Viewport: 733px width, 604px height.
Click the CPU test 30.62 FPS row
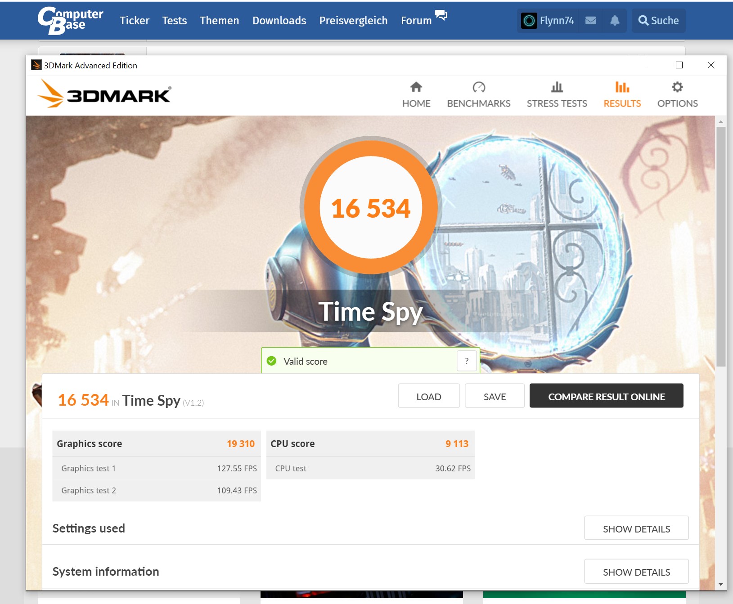371,468
